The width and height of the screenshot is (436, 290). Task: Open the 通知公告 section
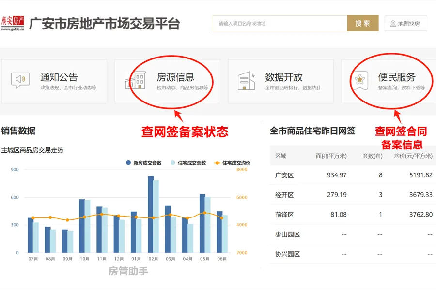pos(53,81)
